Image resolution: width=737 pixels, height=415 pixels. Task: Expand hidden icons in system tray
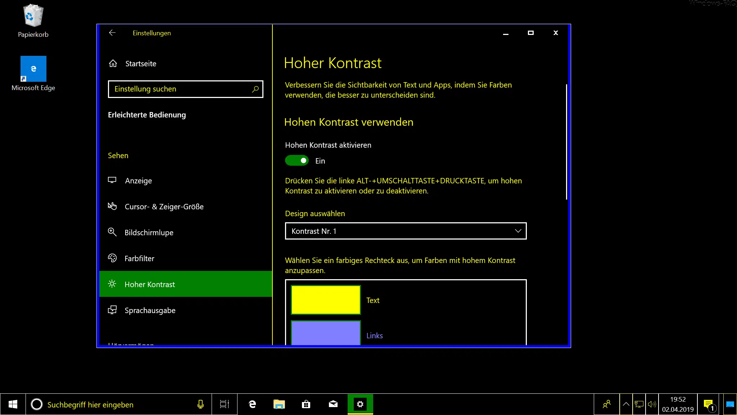[x=626, y=404]
